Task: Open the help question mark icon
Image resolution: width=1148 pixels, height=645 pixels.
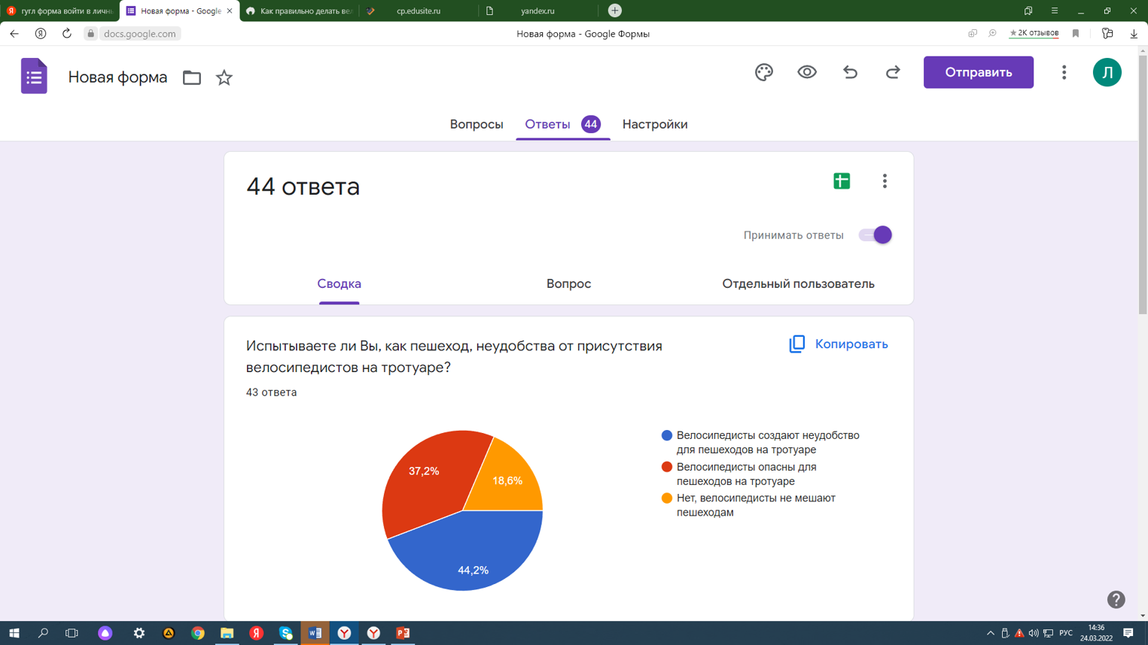Action: point(1116,599)
